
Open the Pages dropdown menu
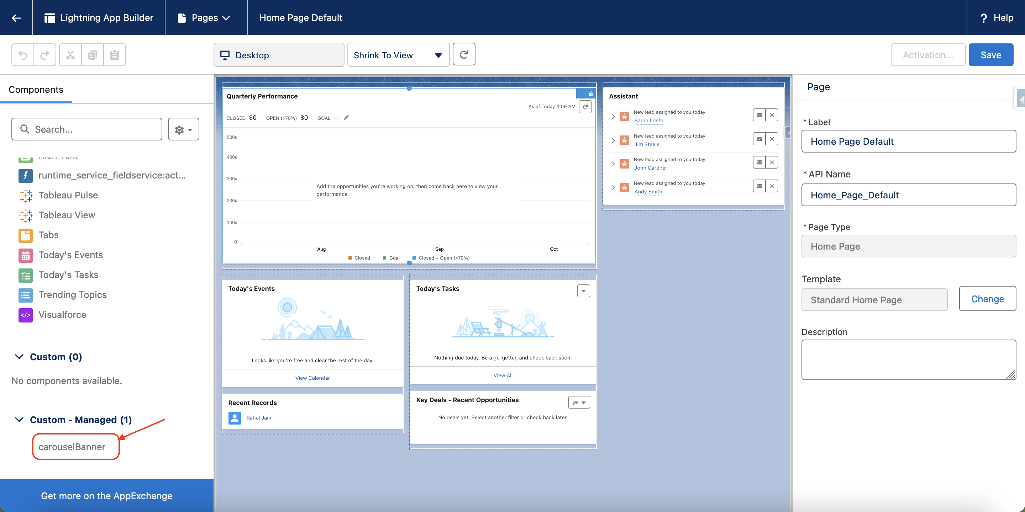point(204,18)
